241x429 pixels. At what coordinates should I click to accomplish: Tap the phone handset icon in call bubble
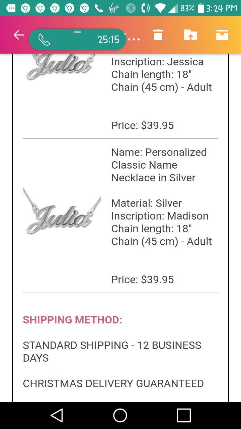(x=44, y=40)
